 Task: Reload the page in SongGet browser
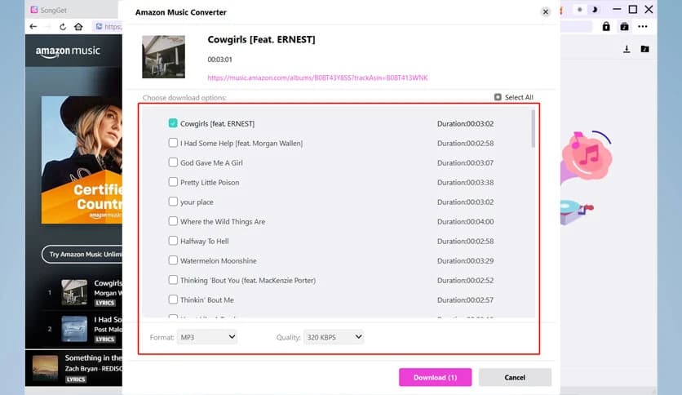point(63,27)
